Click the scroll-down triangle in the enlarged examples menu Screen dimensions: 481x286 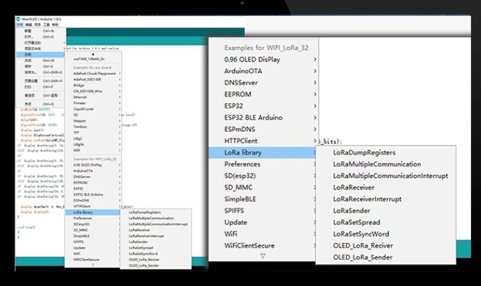(x=263, y=256)
